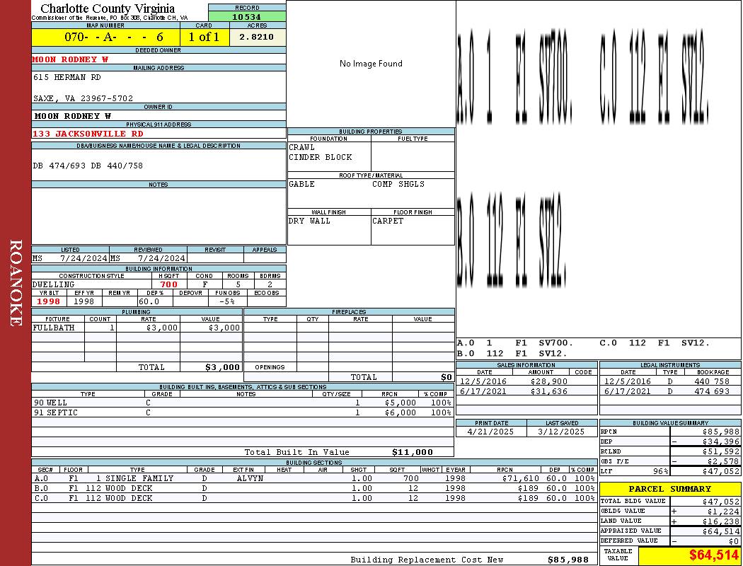Screen dimensions: 743x566
Task: Click inside the empty Notes box
Action: [158, 216]
